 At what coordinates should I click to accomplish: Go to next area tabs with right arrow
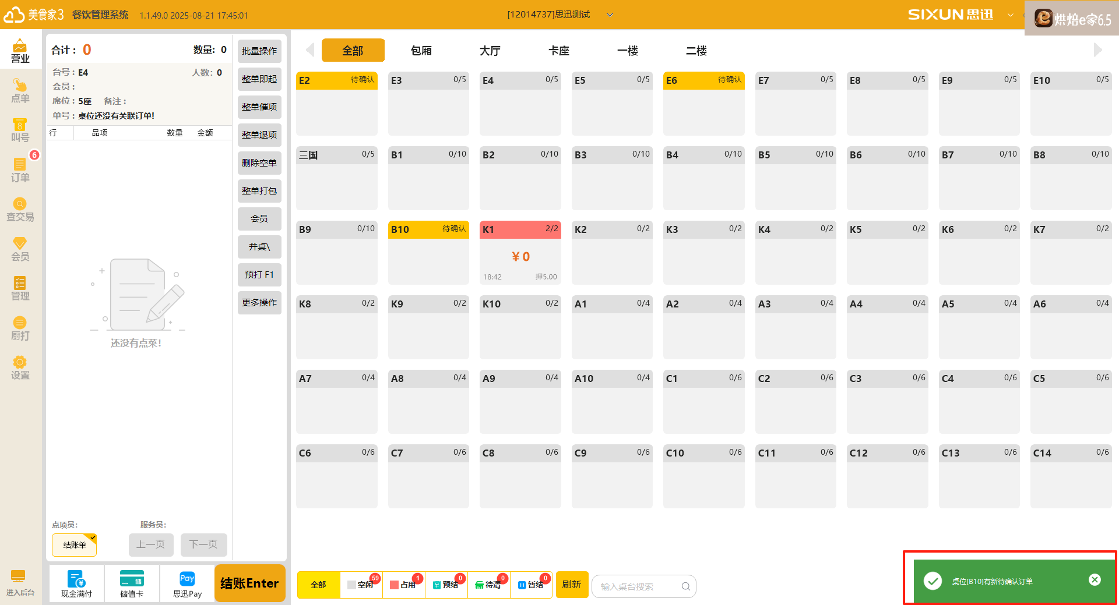[1097, 50]
